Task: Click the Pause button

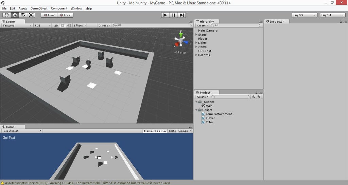Action: pyautogui.click(x=173, y=15)
